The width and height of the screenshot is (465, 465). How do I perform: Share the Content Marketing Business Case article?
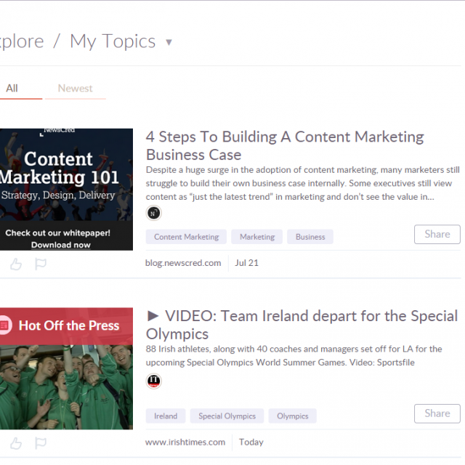point(437,234)
